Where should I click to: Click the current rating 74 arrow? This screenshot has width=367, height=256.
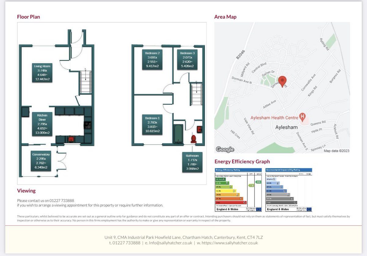point(251,185)
